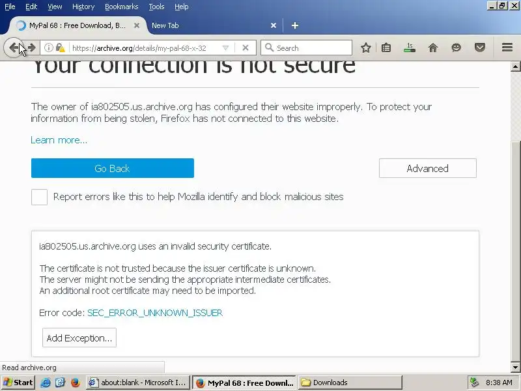Open the Edit menu
Image resolution: width=521 pixels, height=391 pixels.
[x=31, y=7]
